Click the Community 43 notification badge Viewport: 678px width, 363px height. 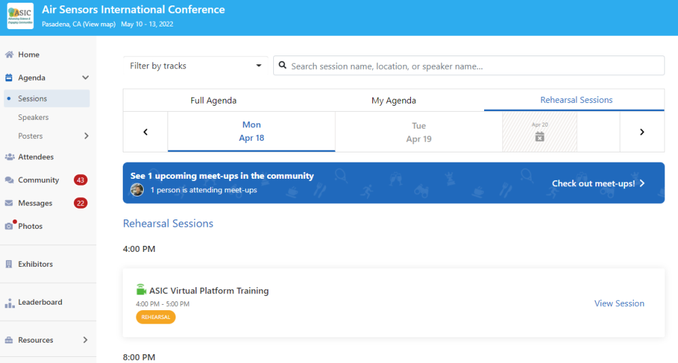point(81,180)
